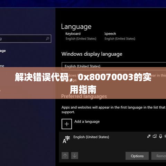This screenshot has width=166, height=166.
Task: Click the display language feature icon
Action: [x=149, y=136]
